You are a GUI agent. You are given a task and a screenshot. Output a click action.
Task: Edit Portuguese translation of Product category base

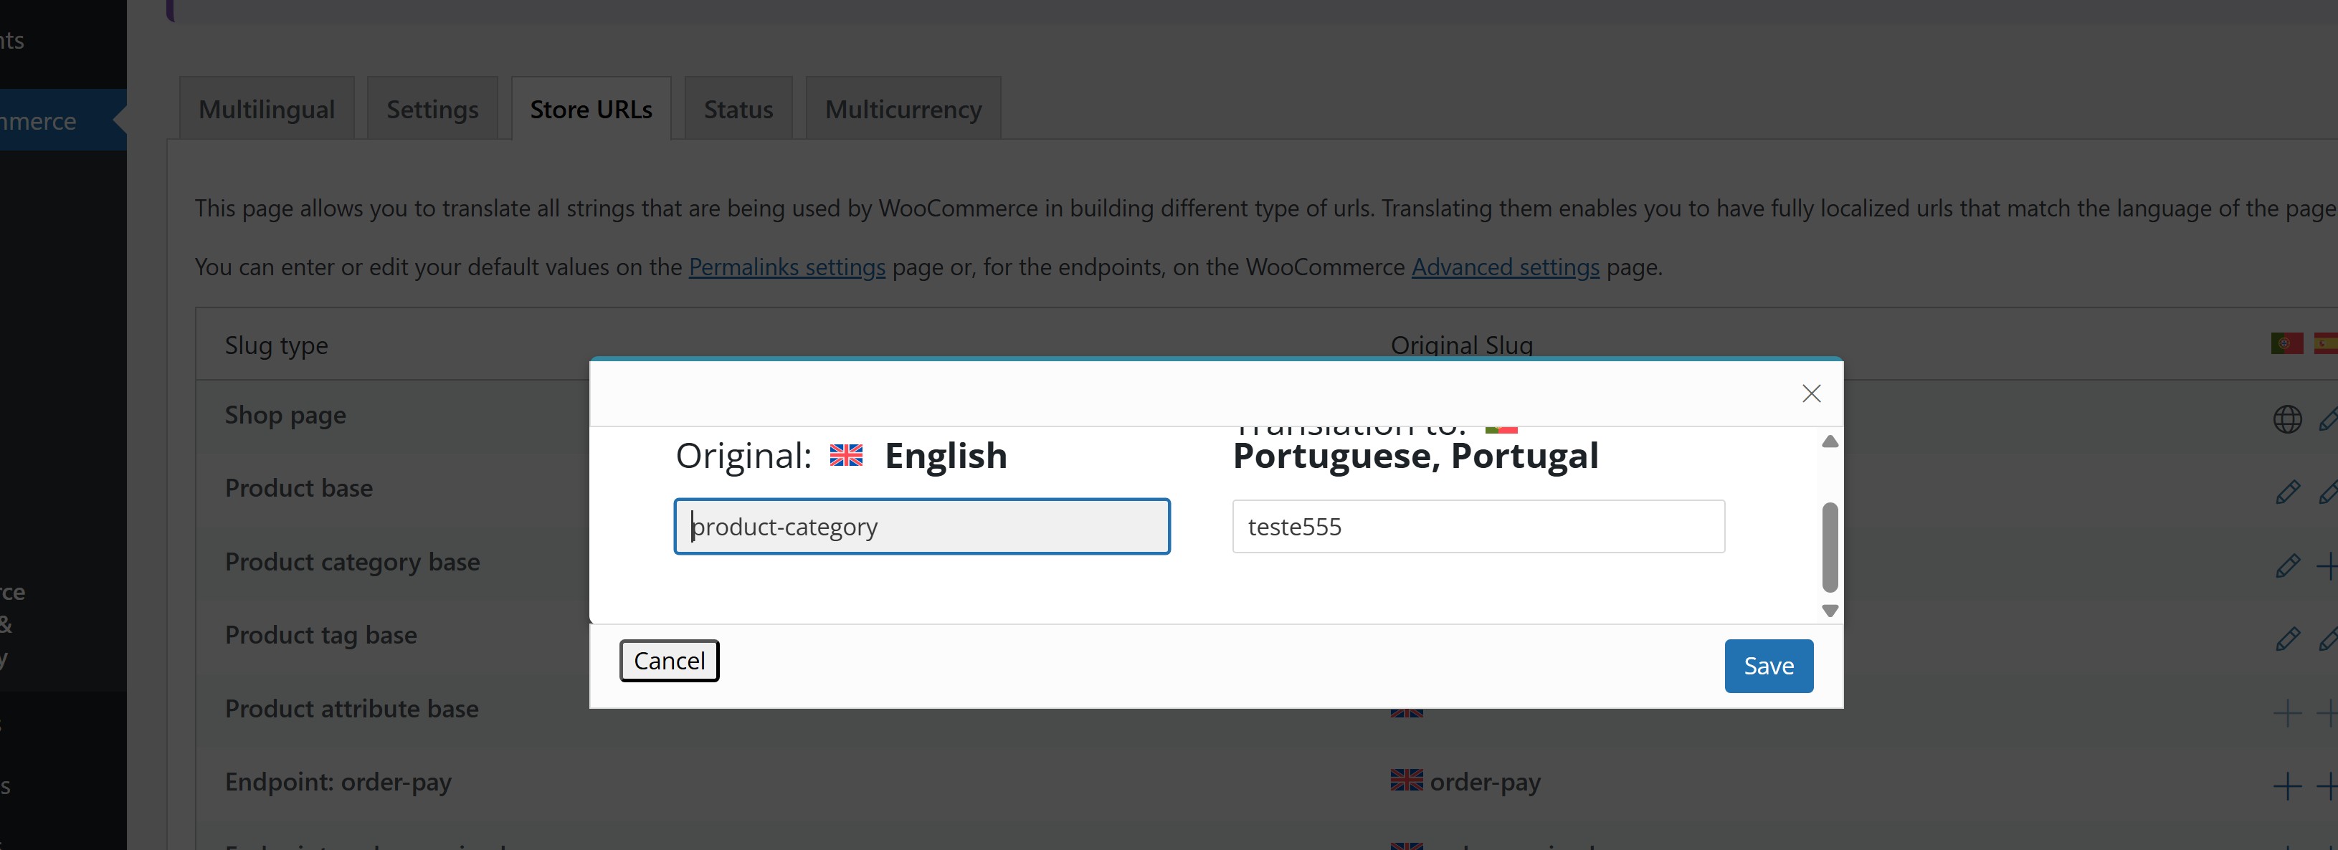click(2287, 566)
